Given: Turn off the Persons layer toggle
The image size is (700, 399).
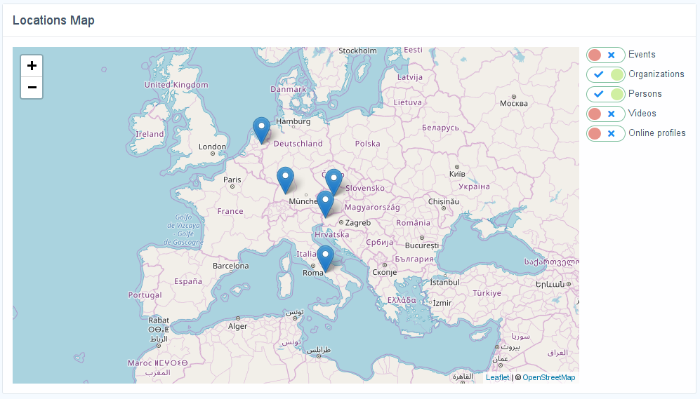Looking at the screenshot, I should click(x=605, y=94).
